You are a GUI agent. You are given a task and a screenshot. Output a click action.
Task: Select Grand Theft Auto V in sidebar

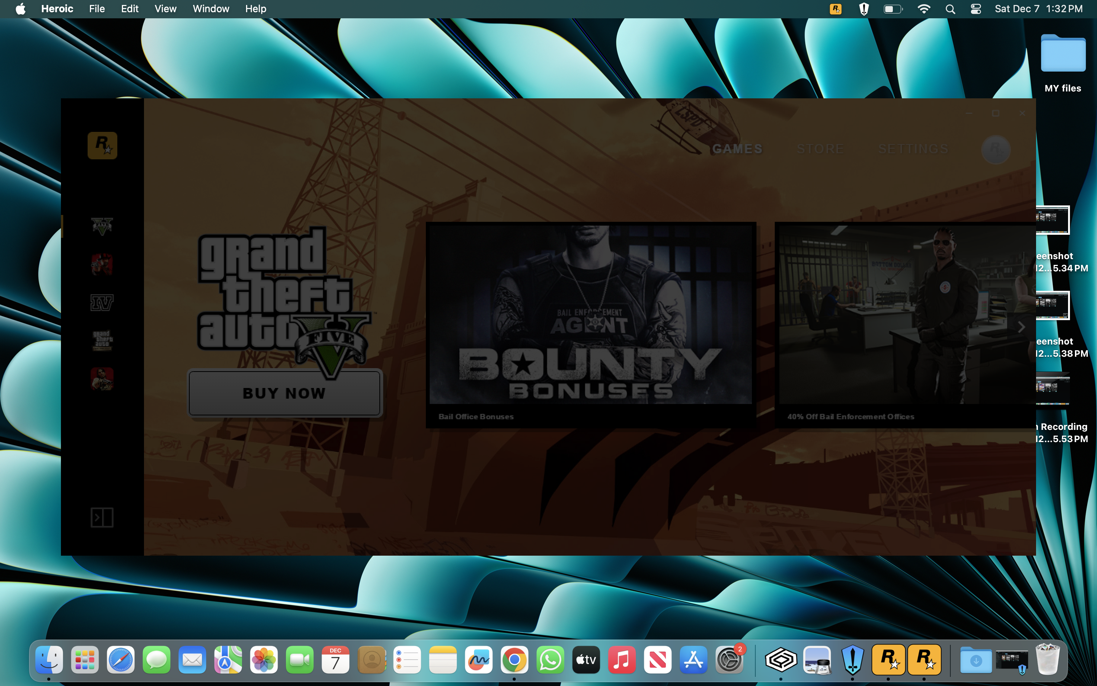[102, 226]
